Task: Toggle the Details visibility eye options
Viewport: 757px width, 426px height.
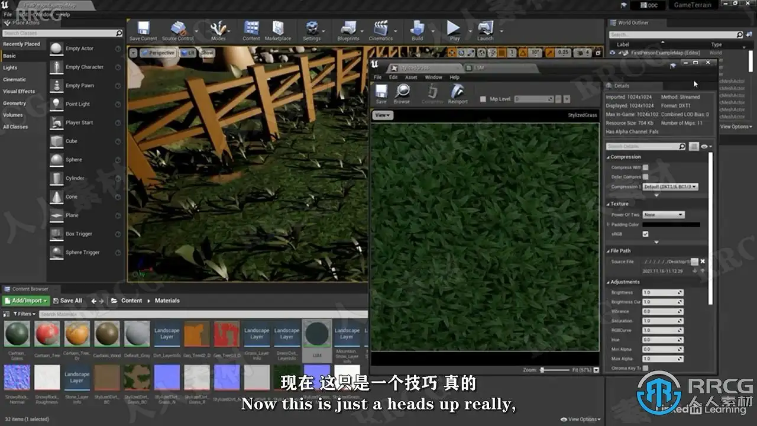Action: (706, 146)
